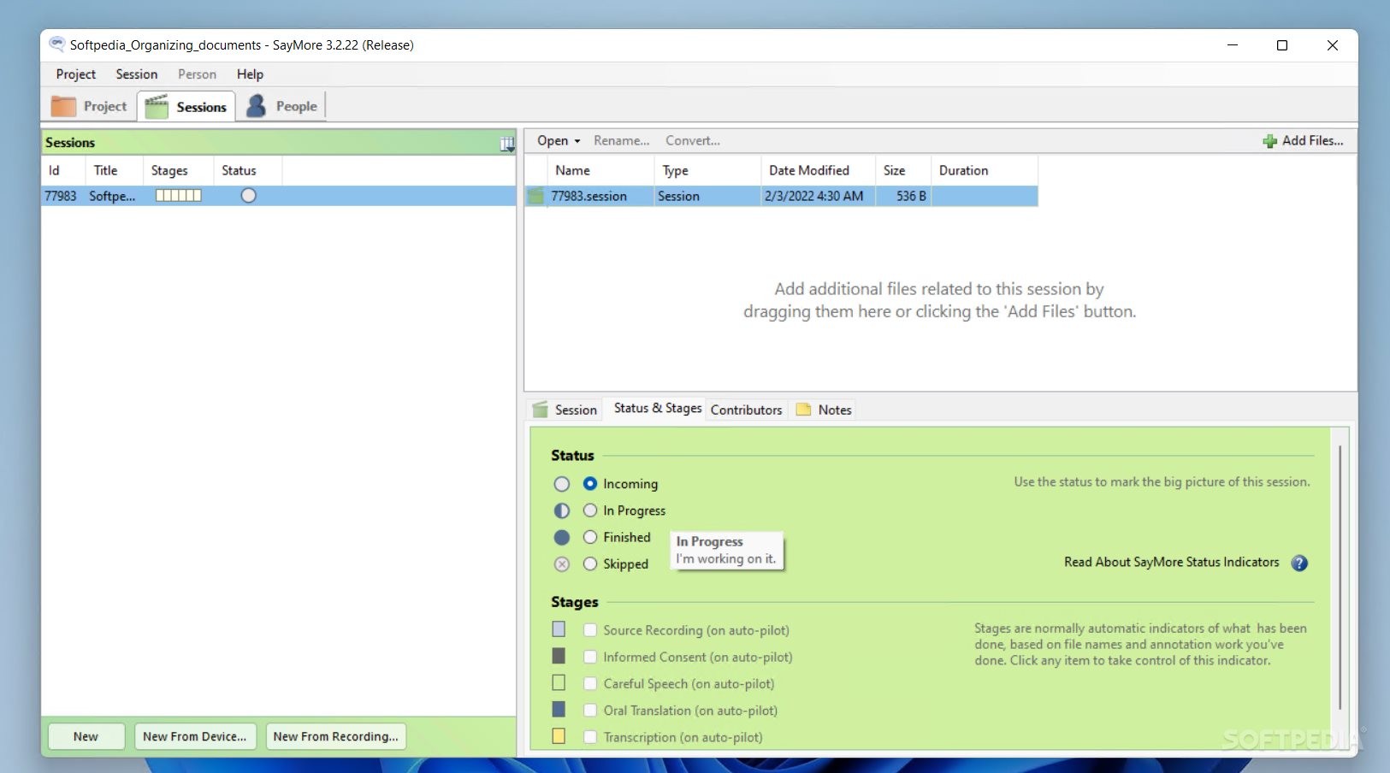Click the green plus Add Files icon

click(1270, 141)
